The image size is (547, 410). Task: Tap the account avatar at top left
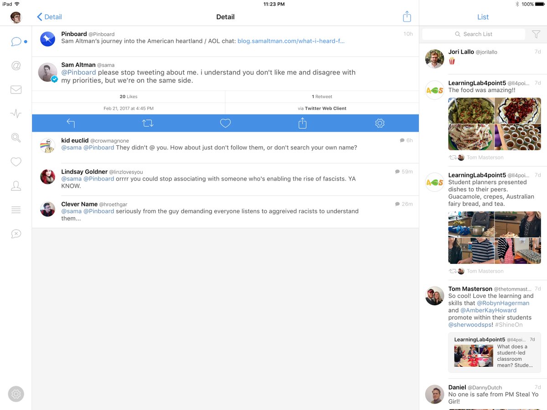coord(16,17)
